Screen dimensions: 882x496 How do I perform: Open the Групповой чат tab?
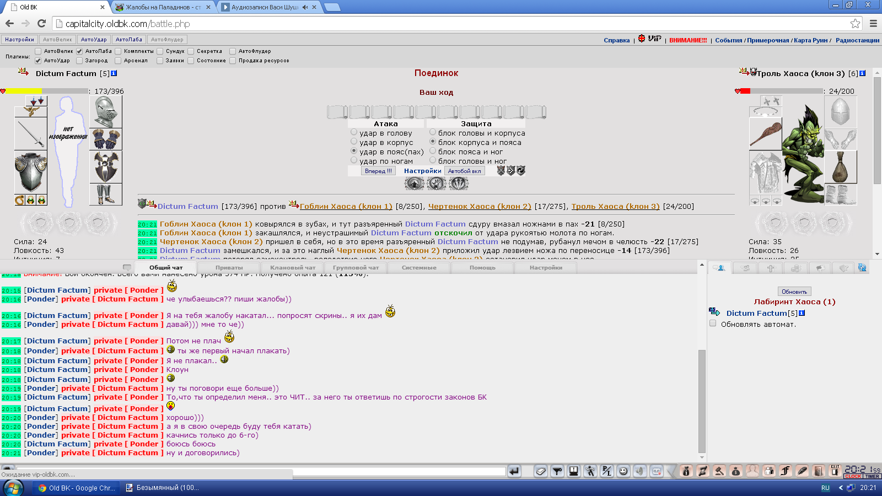pos(356,267)
